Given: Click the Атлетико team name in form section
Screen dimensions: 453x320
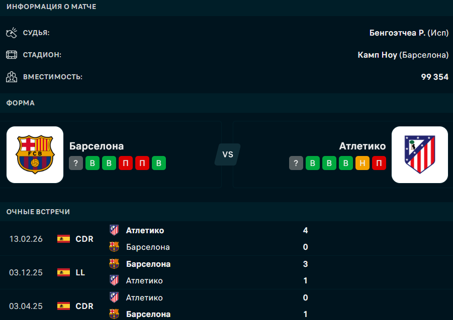Looking at the screenshot, I should [362, 146].
